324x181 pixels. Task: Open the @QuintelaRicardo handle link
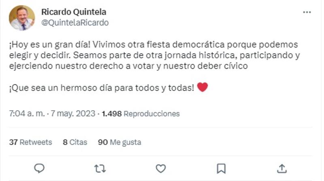(75, 23)
